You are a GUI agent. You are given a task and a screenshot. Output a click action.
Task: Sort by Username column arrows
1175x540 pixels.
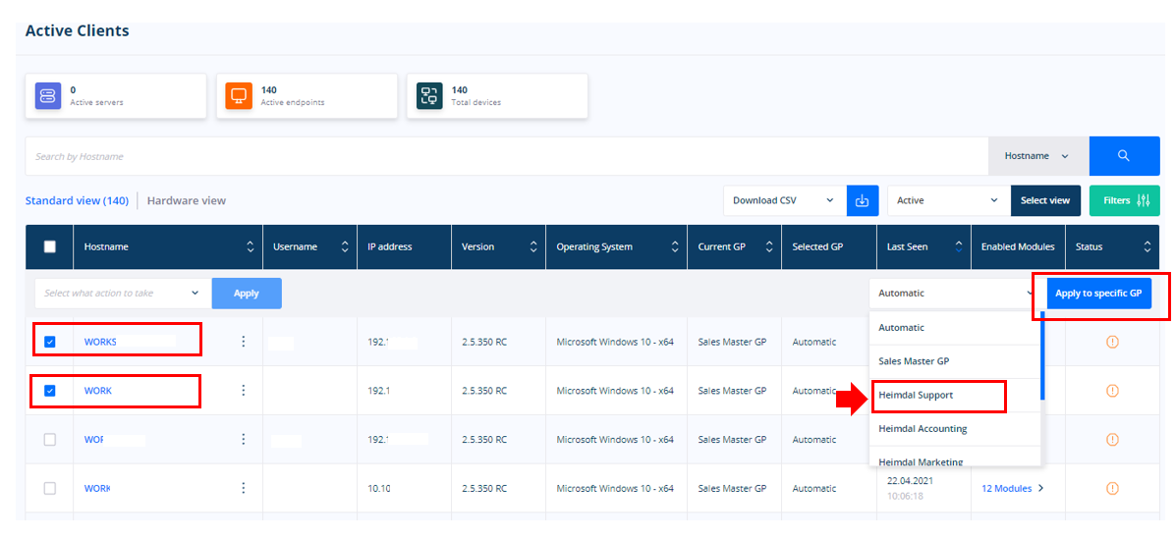tap(345, 246)
